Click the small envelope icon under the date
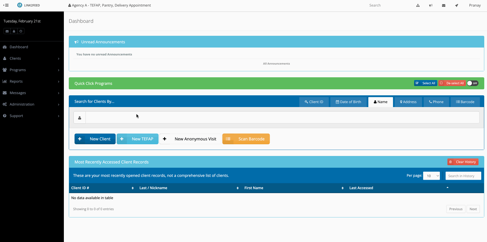Viewport: 487px width, 242px height. click(x=7, y=31)
